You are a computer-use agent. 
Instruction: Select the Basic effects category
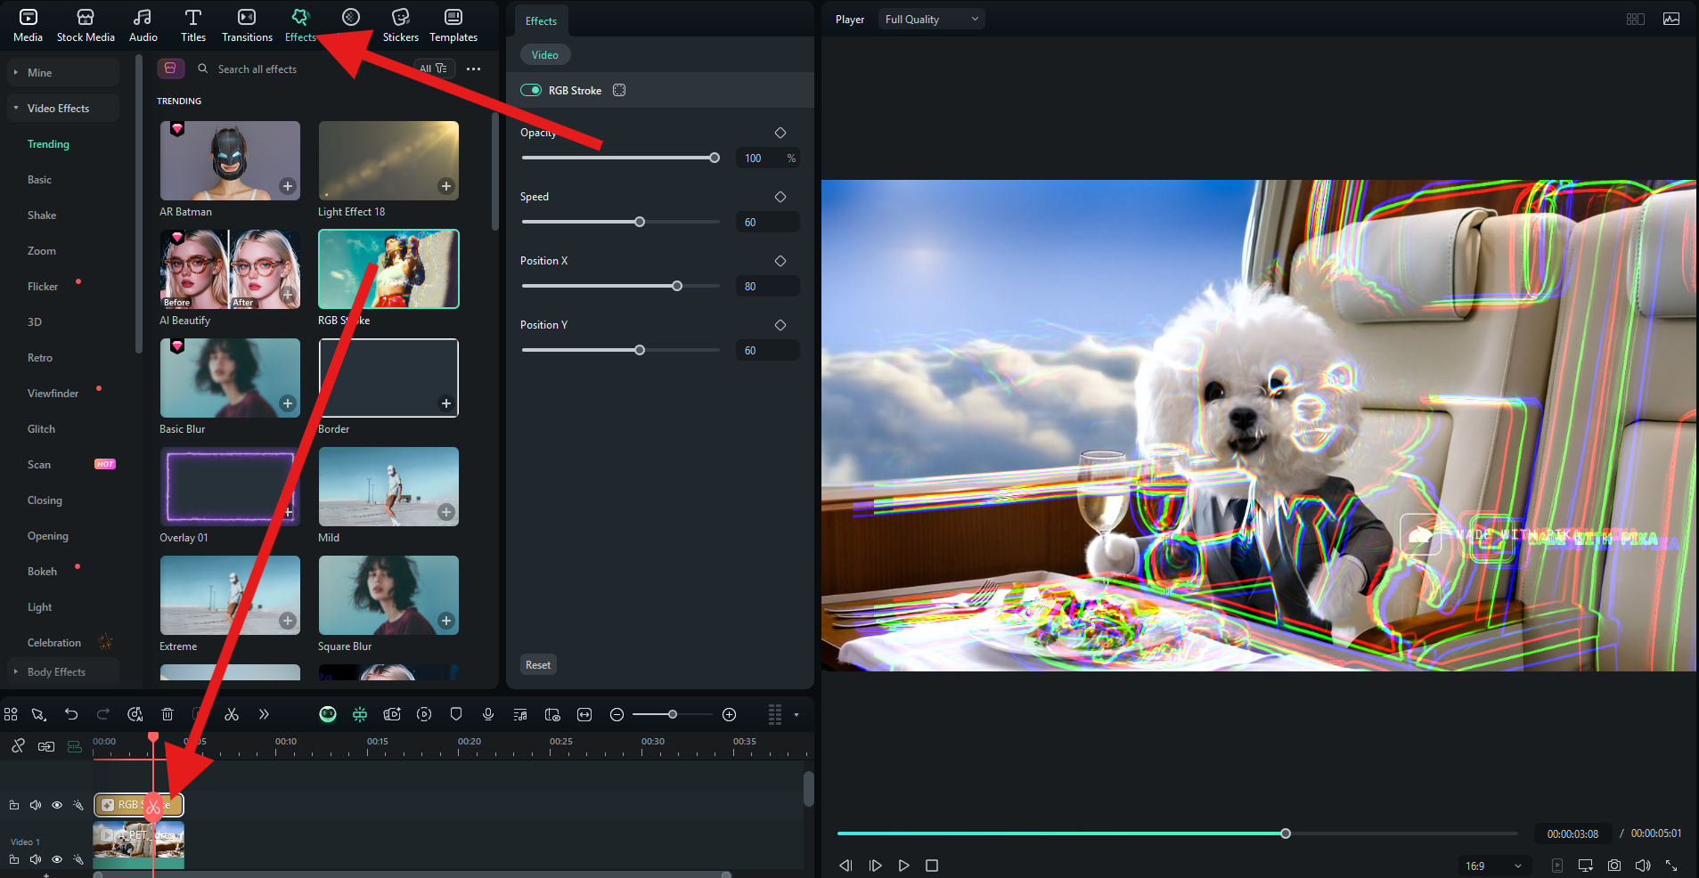pos(39,179)
